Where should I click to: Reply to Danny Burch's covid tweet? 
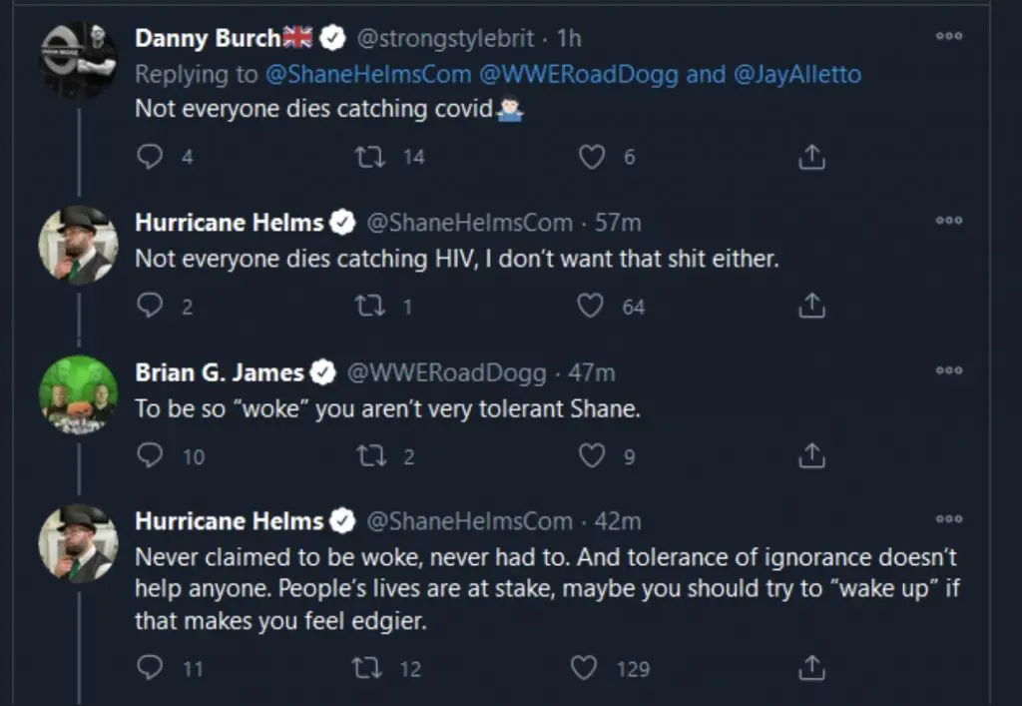(151, 157)
